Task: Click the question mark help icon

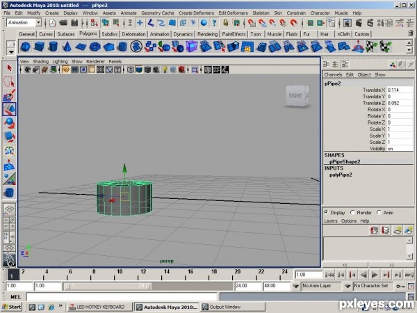Action: pyautogui.click(x=214, y=23)
